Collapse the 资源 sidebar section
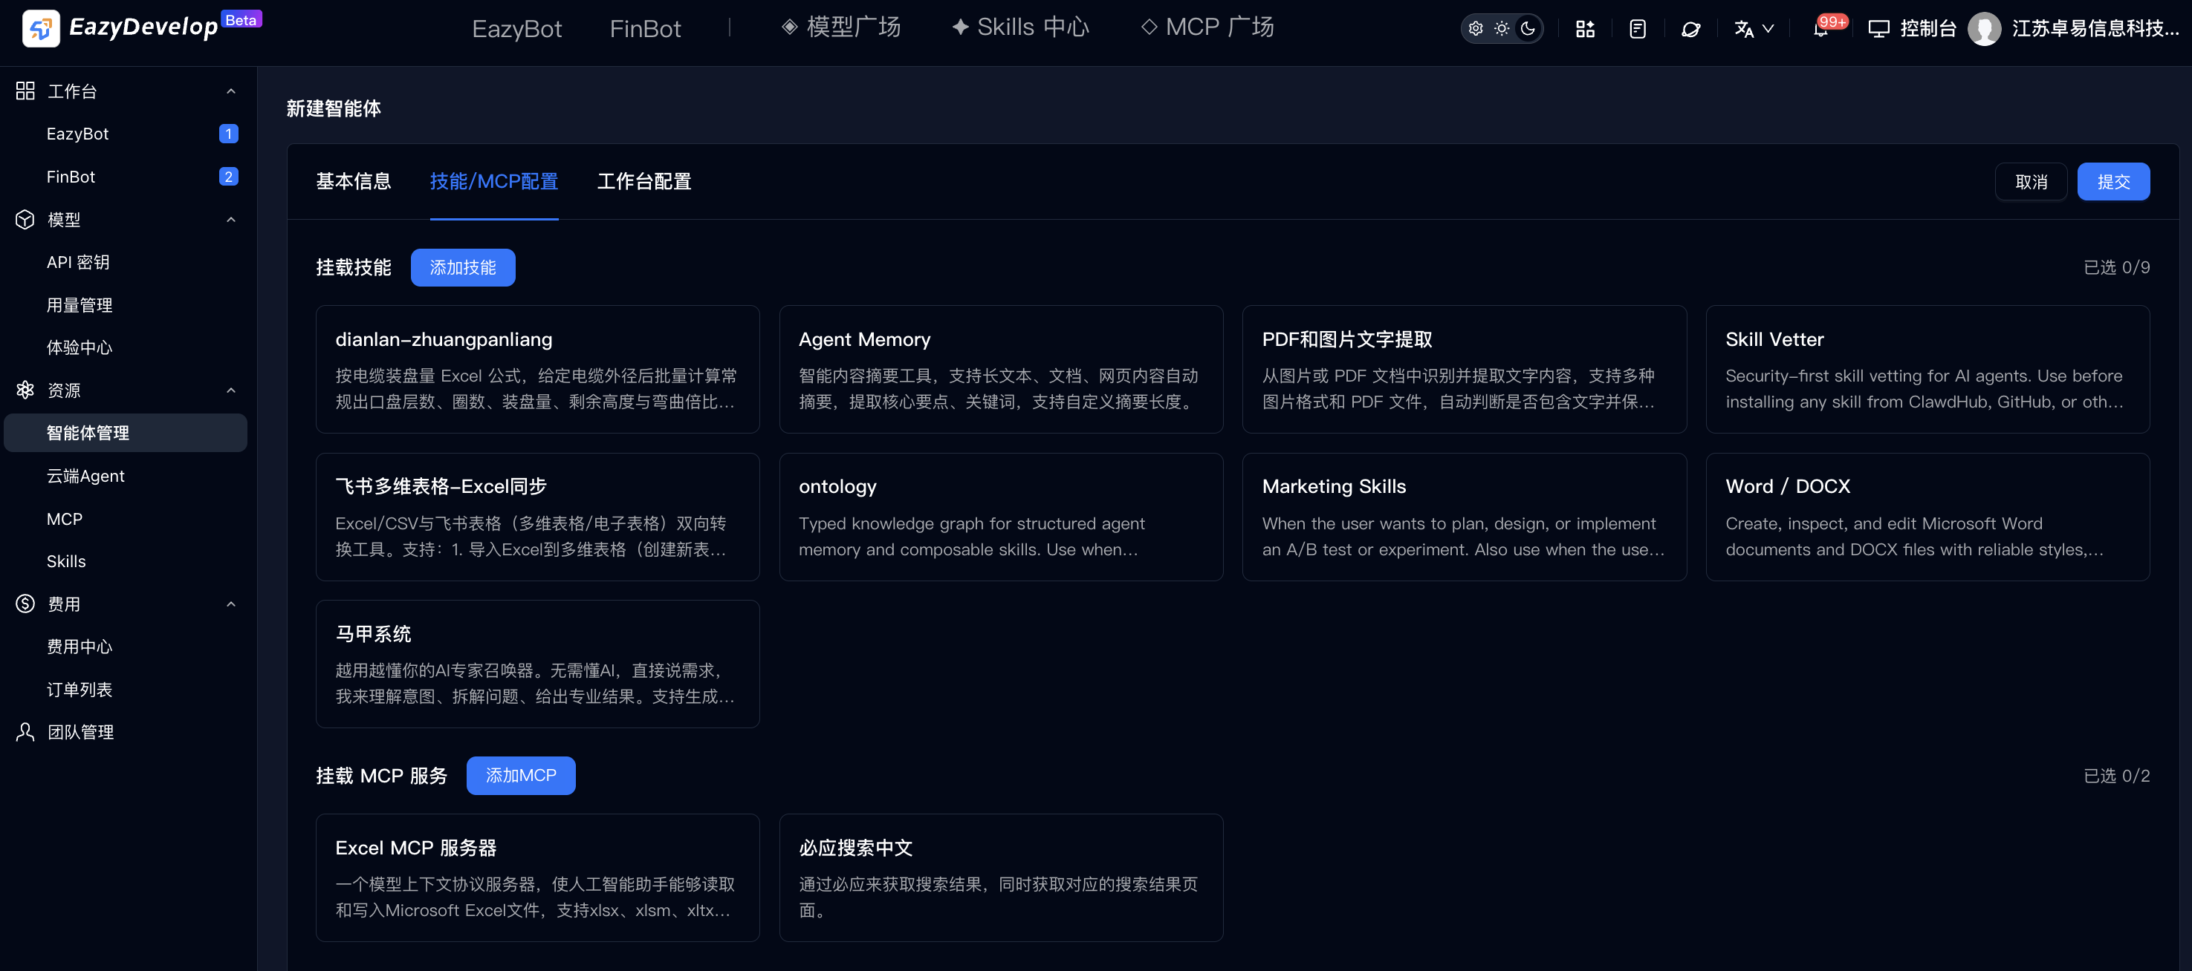 click(x=230, y=390)
